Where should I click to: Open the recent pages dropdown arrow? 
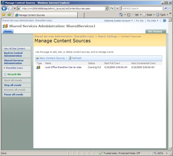15,8
